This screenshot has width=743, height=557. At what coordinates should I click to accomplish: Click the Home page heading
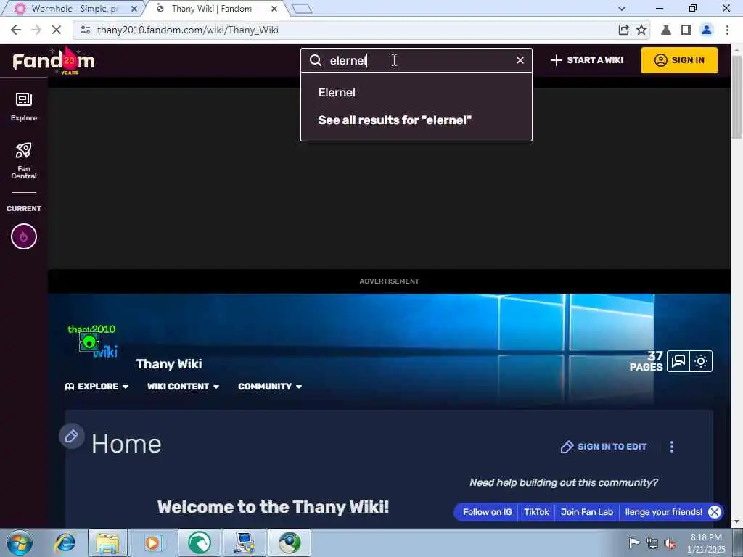126,444
